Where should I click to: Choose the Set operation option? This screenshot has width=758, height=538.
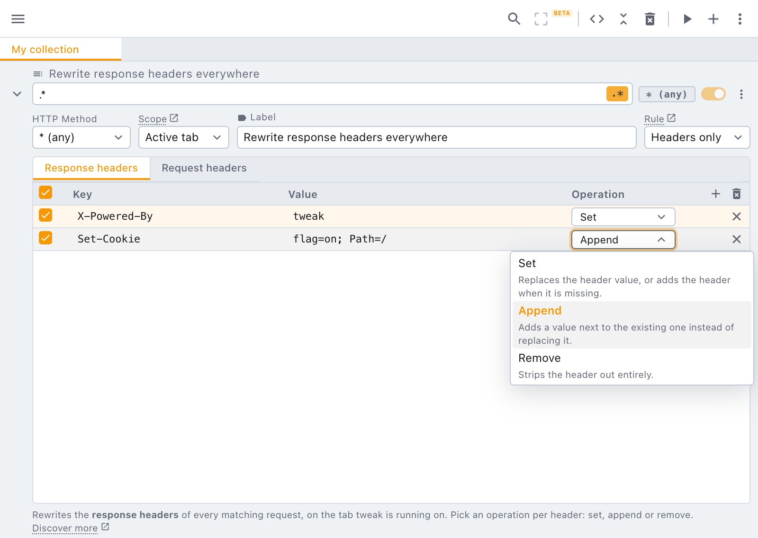point(632,278)
